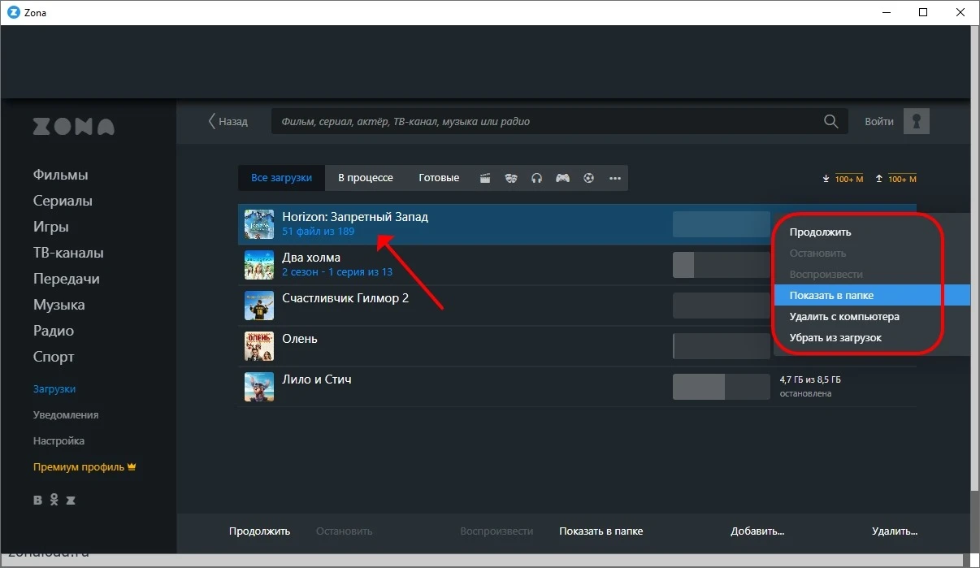Open Игры section in sidebar
Image resolution: width=980 pixels, height=568 pixels.
click(50, 227)
